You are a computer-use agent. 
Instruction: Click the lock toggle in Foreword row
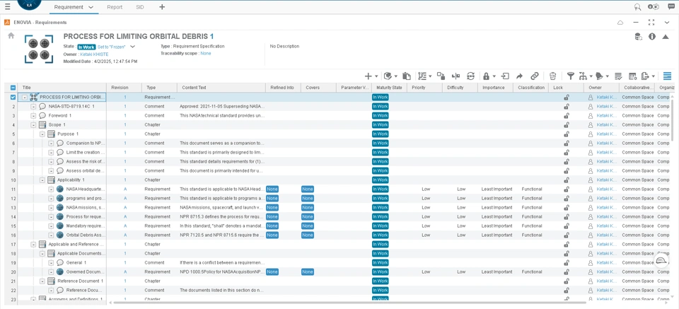(x=567, y=115)
